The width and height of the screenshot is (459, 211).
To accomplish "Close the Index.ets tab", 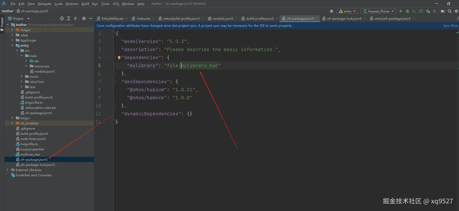I will tap(153, 19).
